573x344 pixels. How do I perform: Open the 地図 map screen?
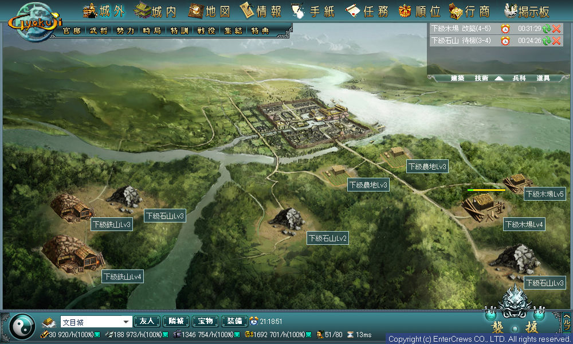209,11
